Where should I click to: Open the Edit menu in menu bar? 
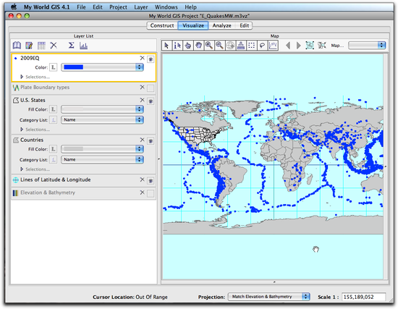pyautogui.click(x=98, y=7)
